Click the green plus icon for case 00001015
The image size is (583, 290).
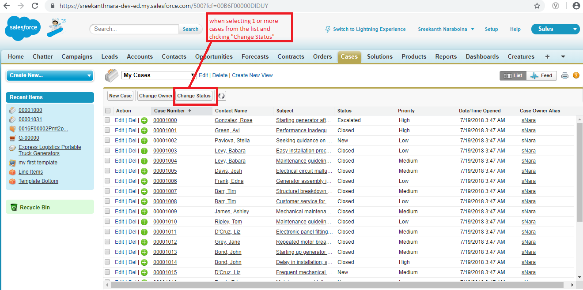point(144,272)
